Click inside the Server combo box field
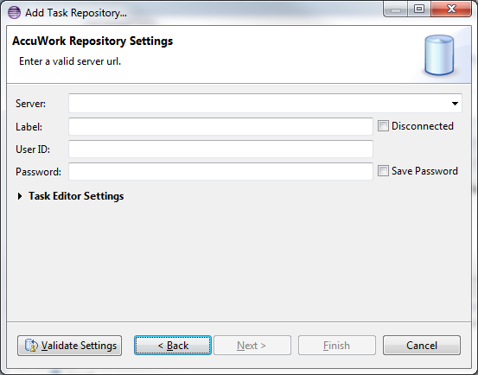 (265, 104)
